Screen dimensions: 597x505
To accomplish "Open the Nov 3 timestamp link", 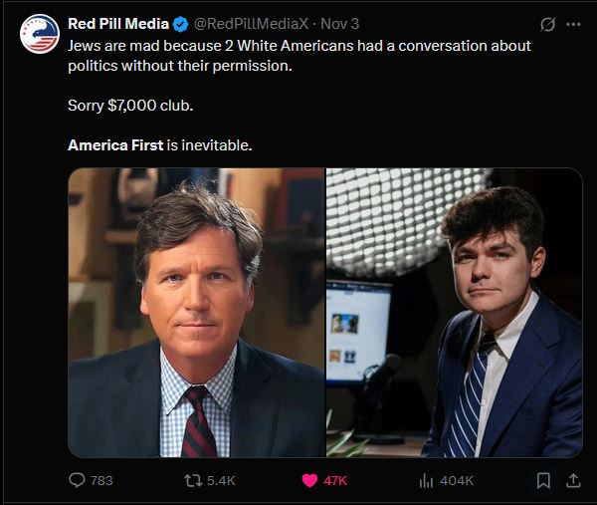I will coord(339,24).
